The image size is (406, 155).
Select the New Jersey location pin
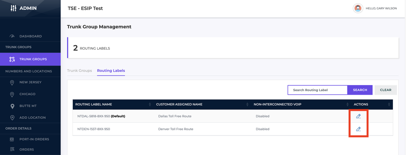click(12, 83)
